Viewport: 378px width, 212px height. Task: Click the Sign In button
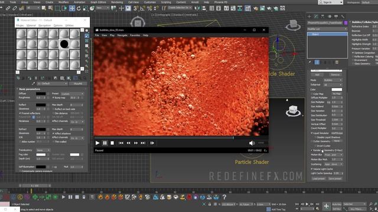click(331, 2)
